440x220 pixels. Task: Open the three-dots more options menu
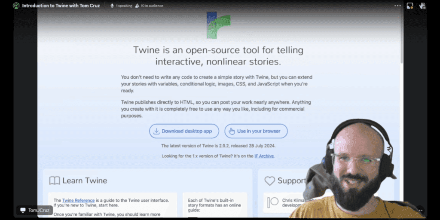[397, 6]
